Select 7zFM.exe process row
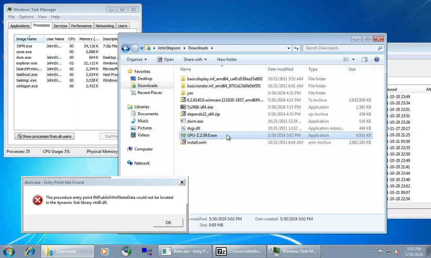Image resolution: width=431 pixels, height=258 pixels. (x=66, y=46)
